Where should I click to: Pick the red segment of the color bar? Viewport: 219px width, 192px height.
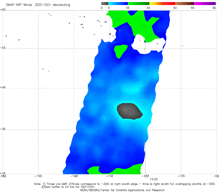(170, 4)
